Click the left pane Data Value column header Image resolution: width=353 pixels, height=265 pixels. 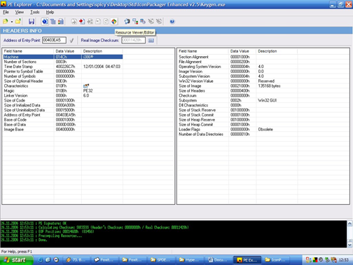tap(68, 51)
